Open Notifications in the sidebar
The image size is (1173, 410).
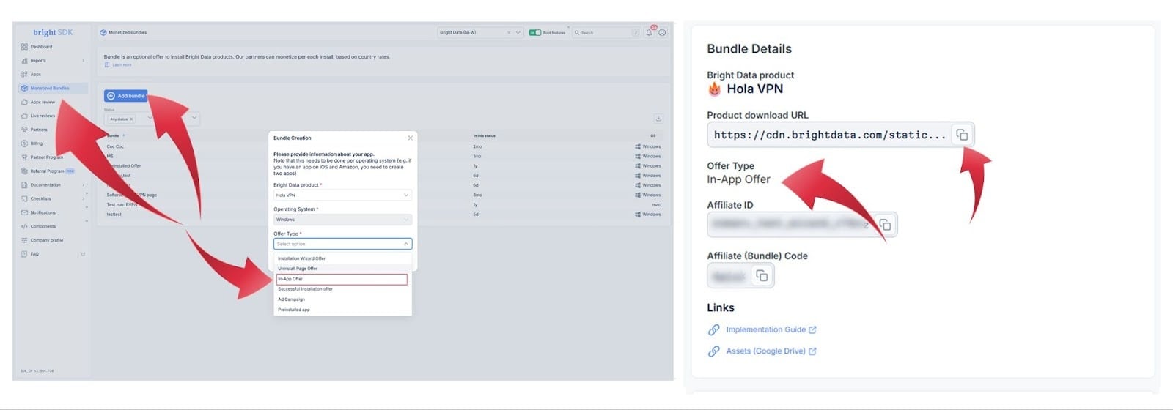pyautogui.click(x=43, y=213)
